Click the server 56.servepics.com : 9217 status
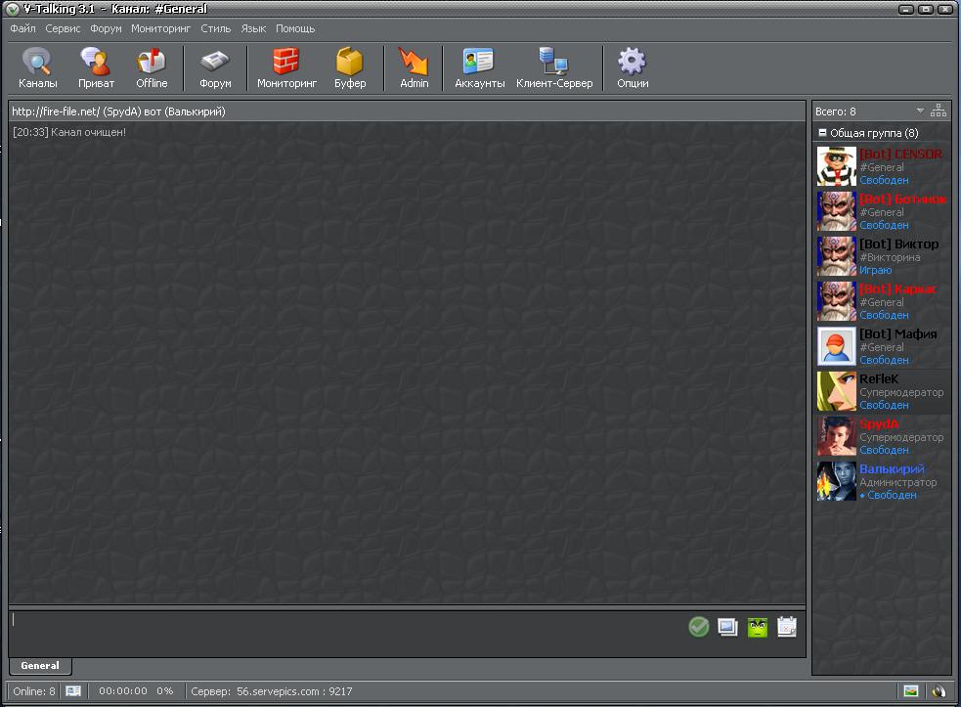The height and width of the screenshot is (707, 961). pyautogui.click(x=272, y=691)
